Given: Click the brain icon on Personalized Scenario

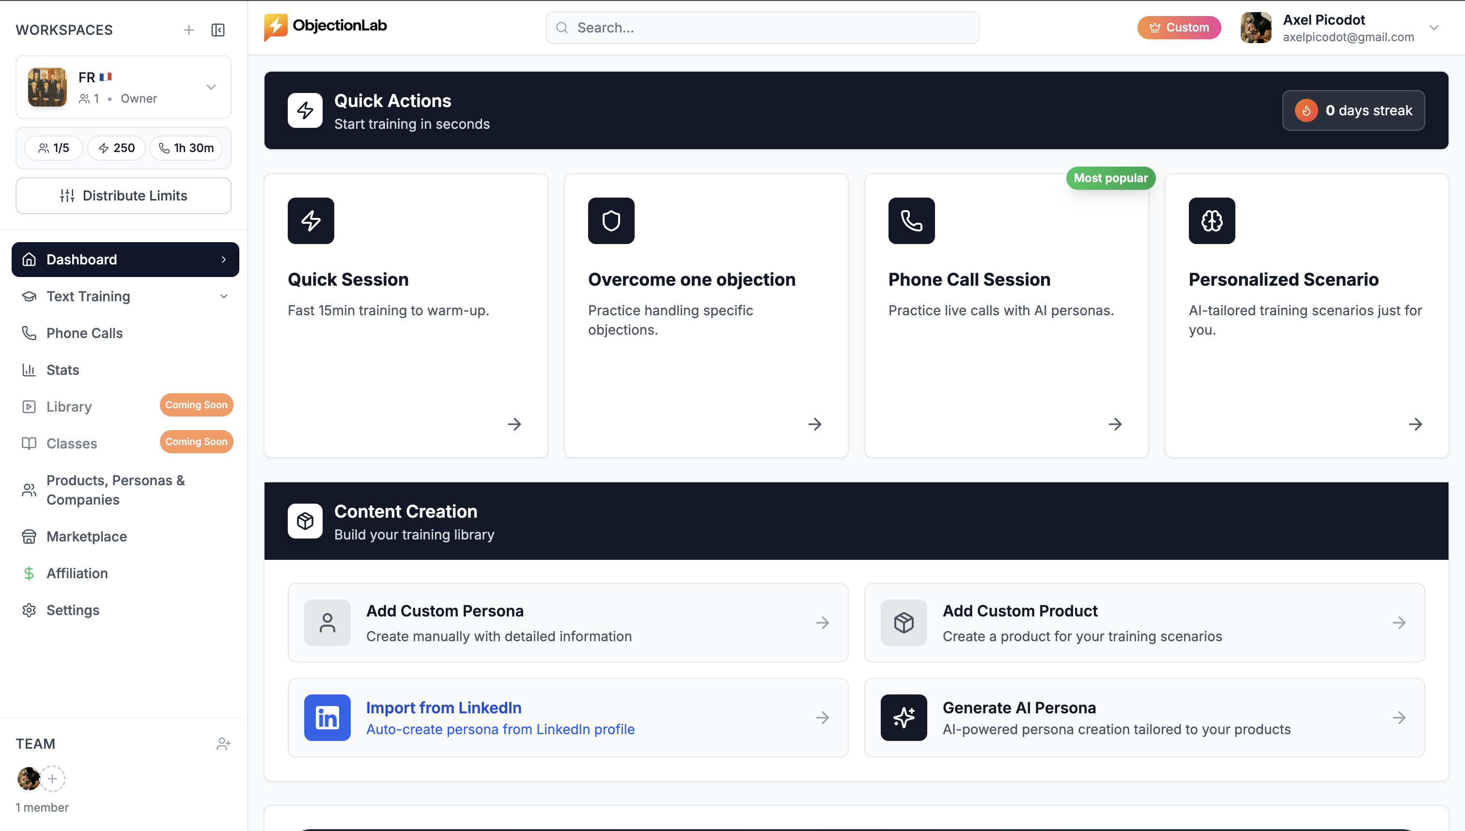Looking at the screenshot, I should click(x=1212, y=220).
